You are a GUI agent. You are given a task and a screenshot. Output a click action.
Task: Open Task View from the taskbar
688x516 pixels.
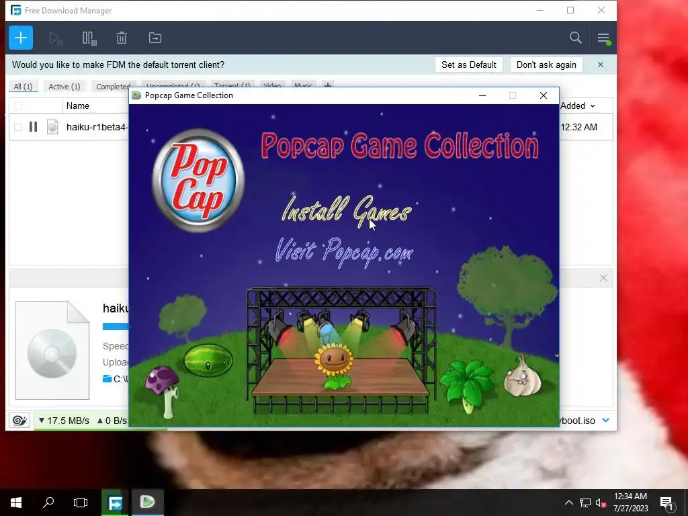[x=81, y=503]
